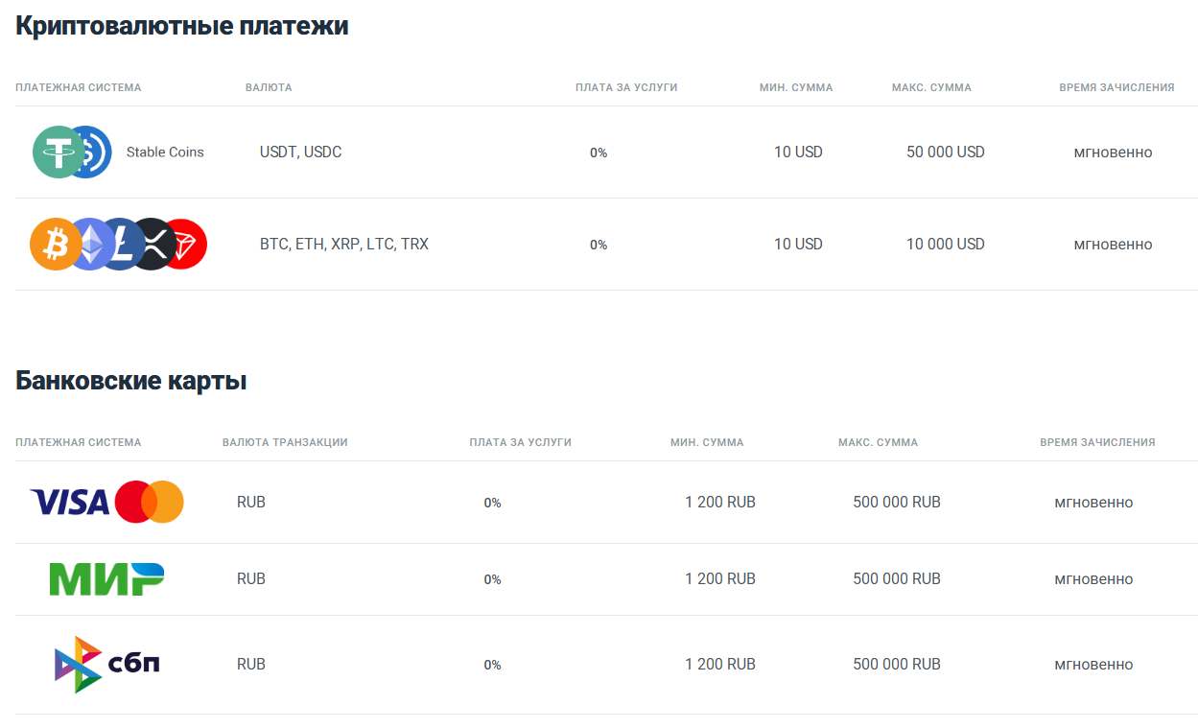The width and height of the screenshot is (1198, 728).
Task: Select the green MIR card logo
Action: 106,578
